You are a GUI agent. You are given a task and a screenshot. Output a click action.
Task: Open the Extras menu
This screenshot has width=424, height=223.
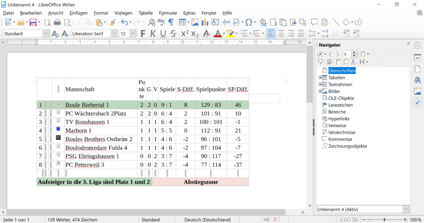(189, 13)
